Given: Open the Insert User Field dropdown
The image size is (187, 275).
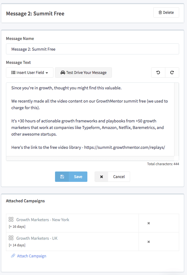Looking at the screenshot, I should [30, 73].
